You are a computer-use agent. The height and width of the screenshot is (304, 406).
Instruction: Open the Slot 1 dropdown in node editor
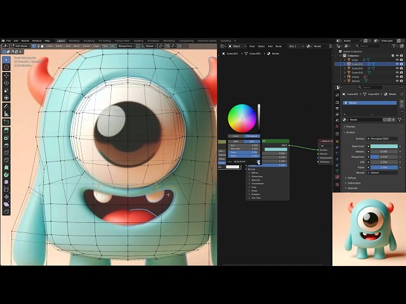pos(296,46)
